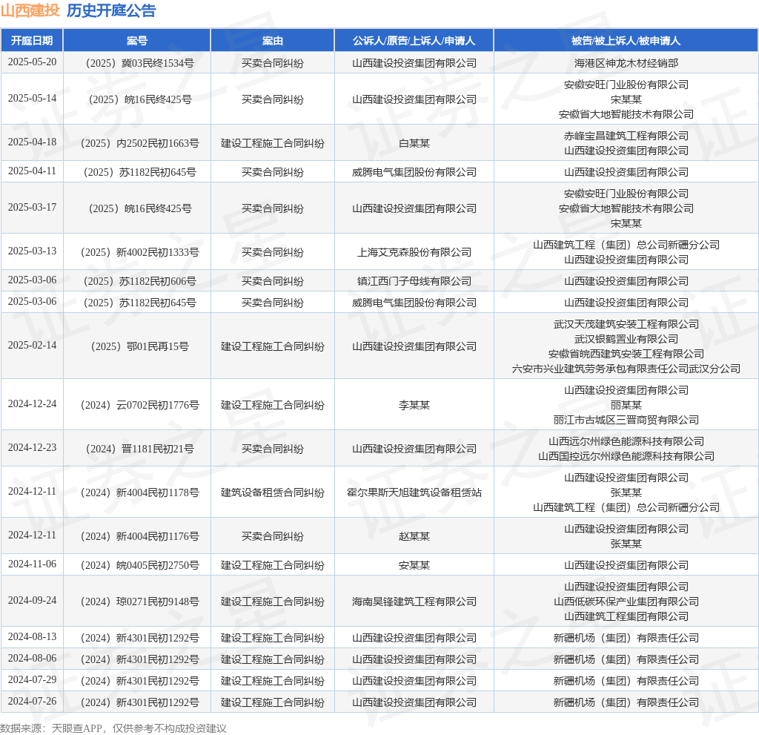Image resolution: width=759 pixels, height=735 pixels.
Task: Click the 被告/被上诉人/被申请人 header
Action: click(626, 41)
